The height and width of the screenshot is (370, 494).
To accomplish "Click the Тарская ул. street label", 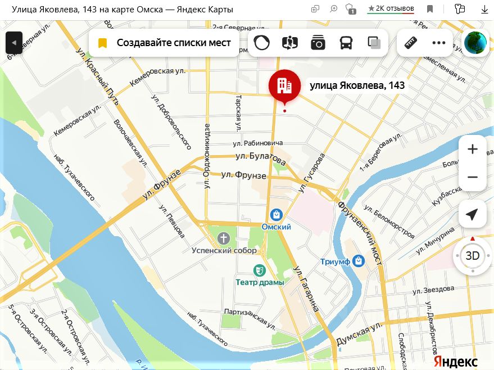I will tap(238, 113).
